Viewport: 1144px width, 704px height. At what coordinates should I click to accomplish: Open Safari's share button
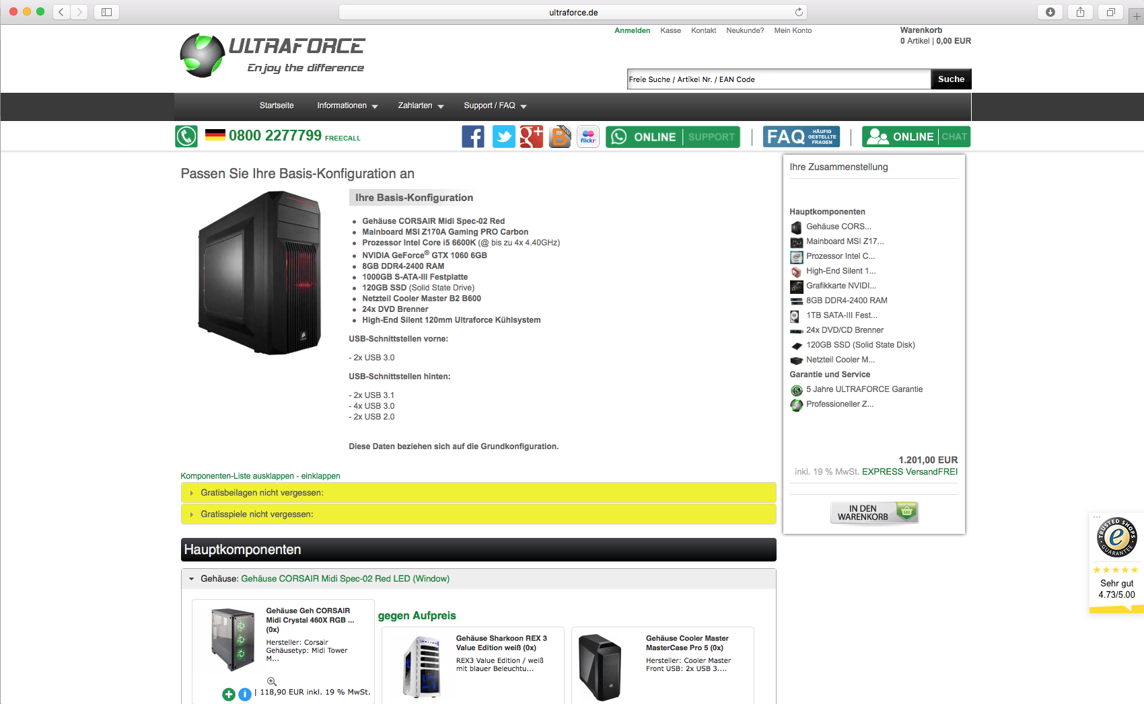[x=1080, y=12]
